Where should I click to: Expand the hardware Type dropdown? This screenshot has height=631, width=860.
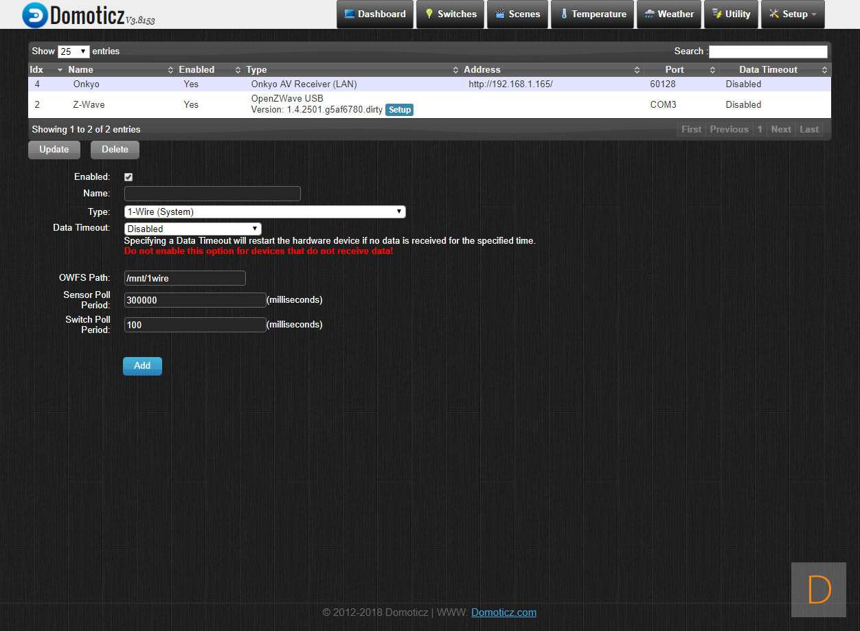pos(264,212)
